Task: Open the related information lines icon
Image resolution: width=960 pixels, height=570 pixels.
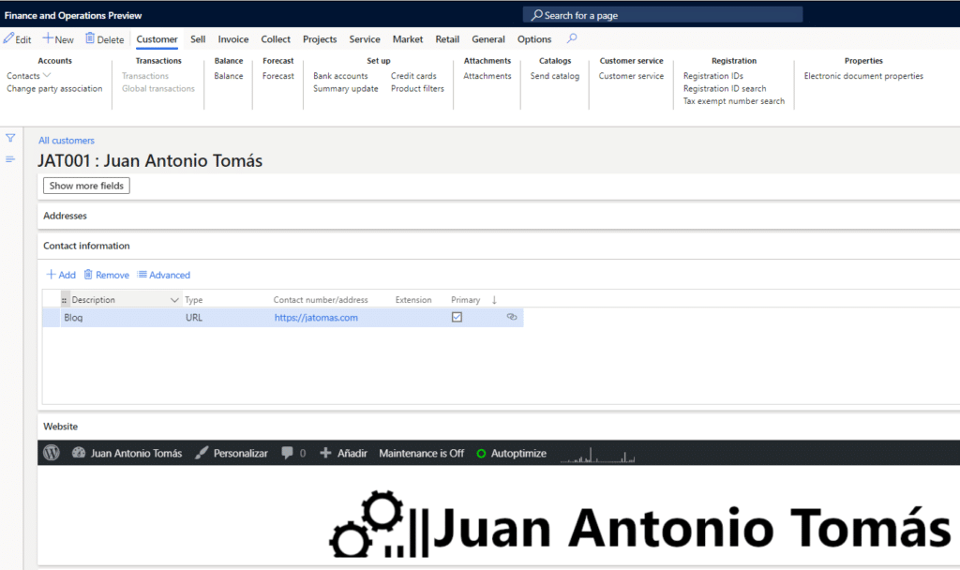Action: pyautogui.click(x=10, y=159)
